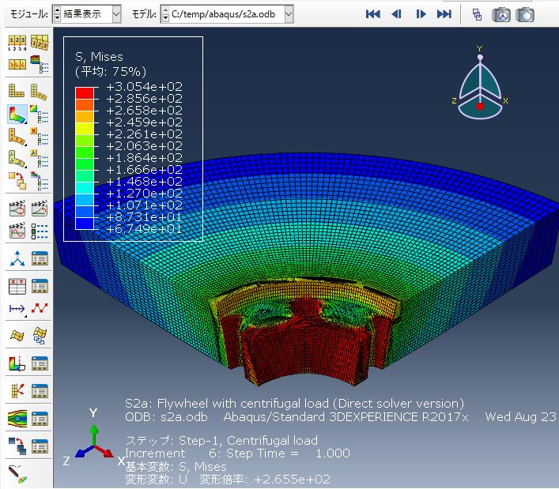Click the Plot Symbols tool
The image size is (559, 489).
click(17, 137)
